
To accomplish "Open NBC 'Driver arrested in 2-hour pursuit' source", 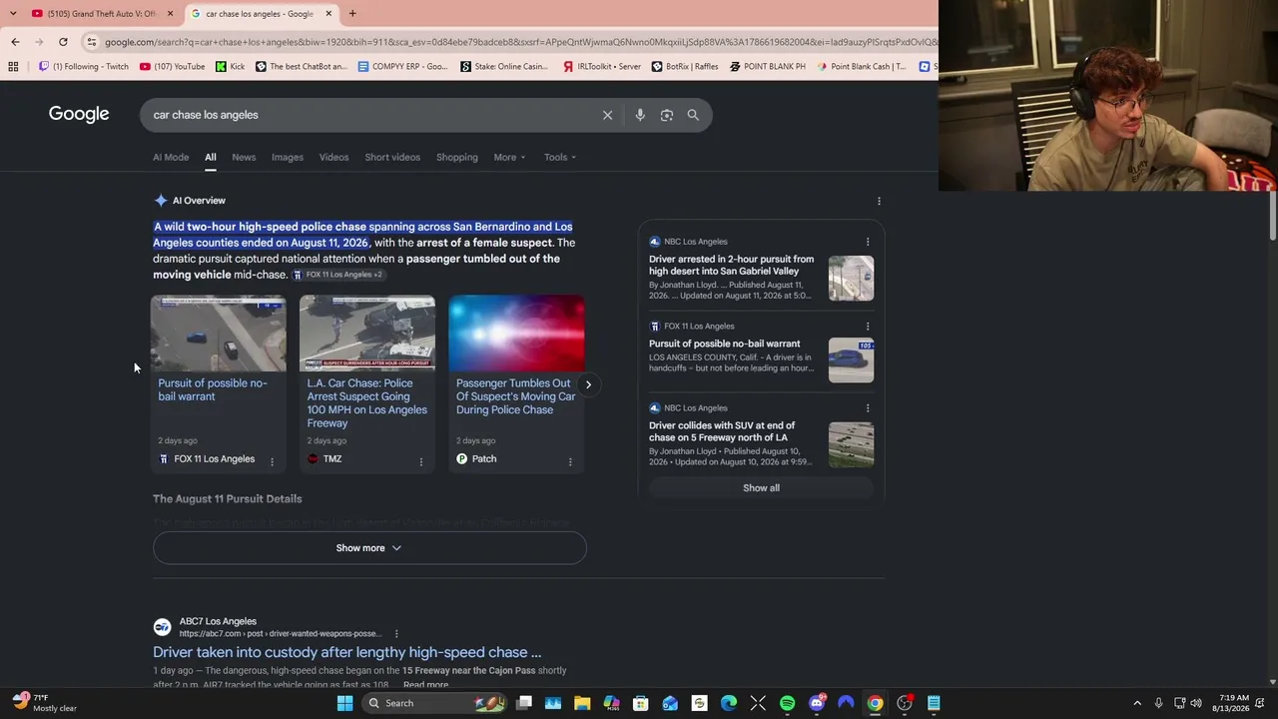I will pos(732,265).
